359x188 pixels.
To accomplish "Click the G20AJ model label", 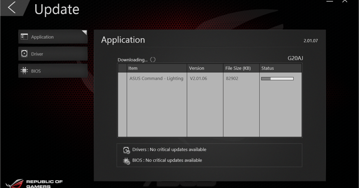I will [x=295, y=58].
